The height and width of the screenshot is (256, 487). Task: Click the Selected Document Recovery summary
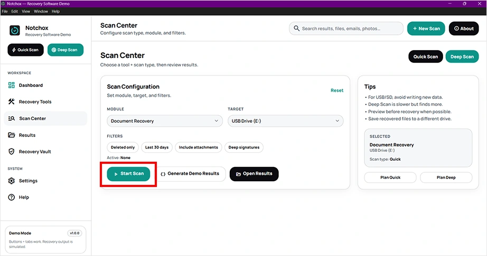coord(418,148)
